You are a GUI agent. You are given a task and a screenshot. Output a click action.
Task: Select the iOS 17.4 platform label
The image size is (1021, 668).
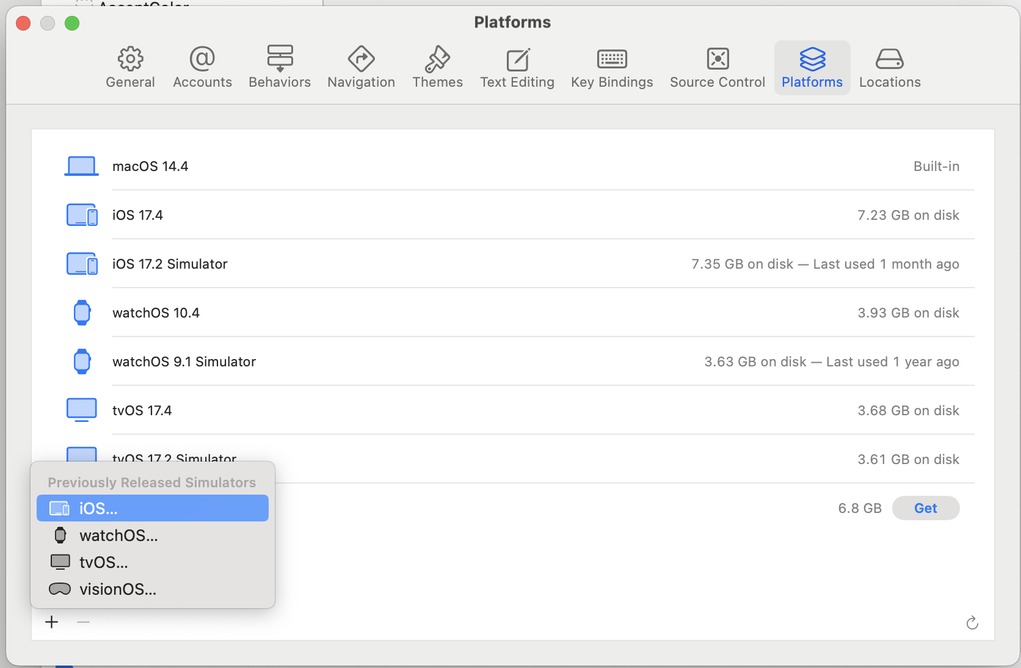(x=137, y=215)
